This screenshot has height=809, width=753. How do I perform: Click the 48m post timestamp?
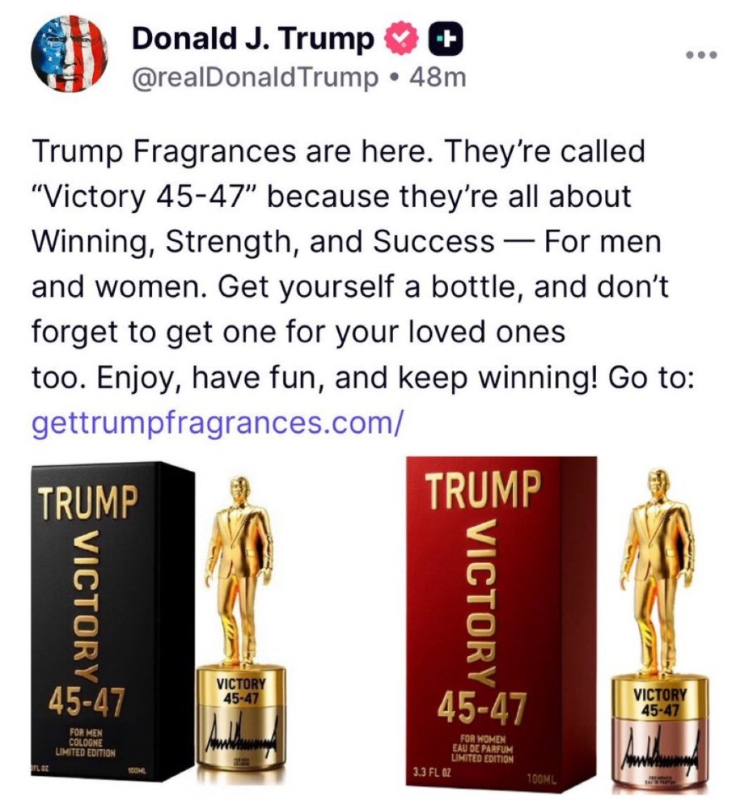click(x=438, y=77)
